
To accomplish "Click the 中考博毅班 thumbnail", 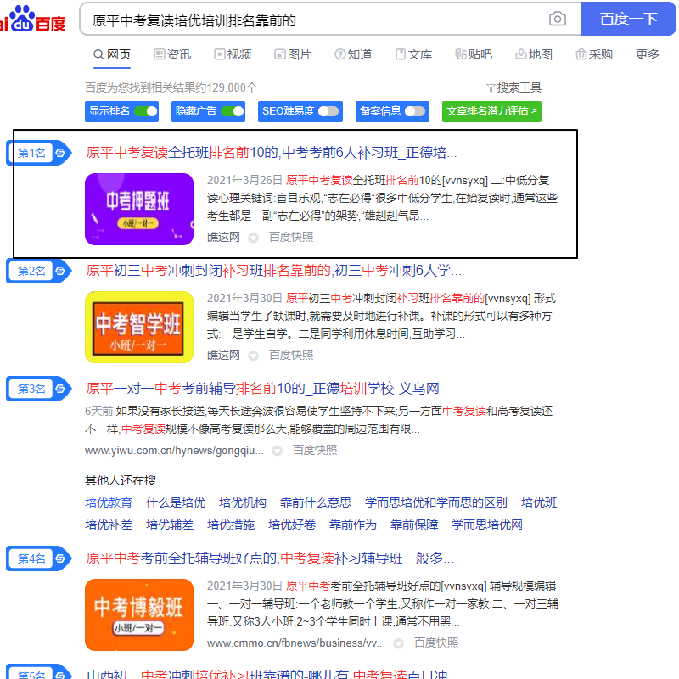I will (139, 614).
